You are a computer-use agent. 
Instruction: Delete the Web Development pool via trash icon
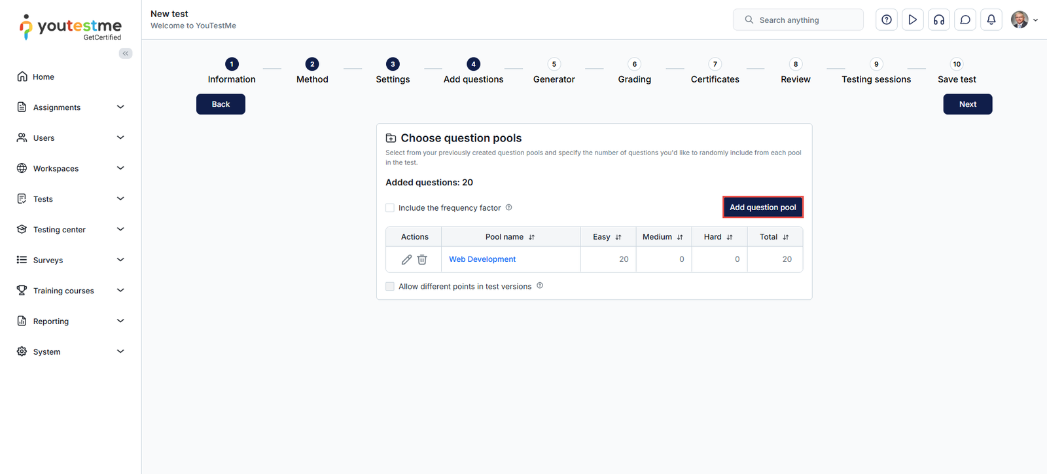422,260
